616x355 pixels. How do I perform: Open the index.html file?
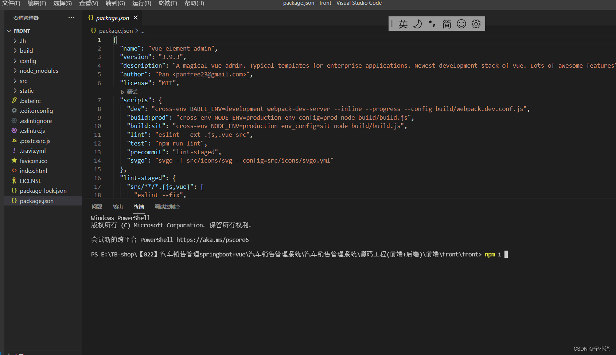pyautogui.click(x=44, y=171)
